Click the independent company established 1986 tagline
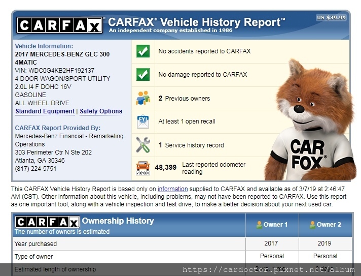The height and width of the screenshot is (276, 361). pos(170,30)
